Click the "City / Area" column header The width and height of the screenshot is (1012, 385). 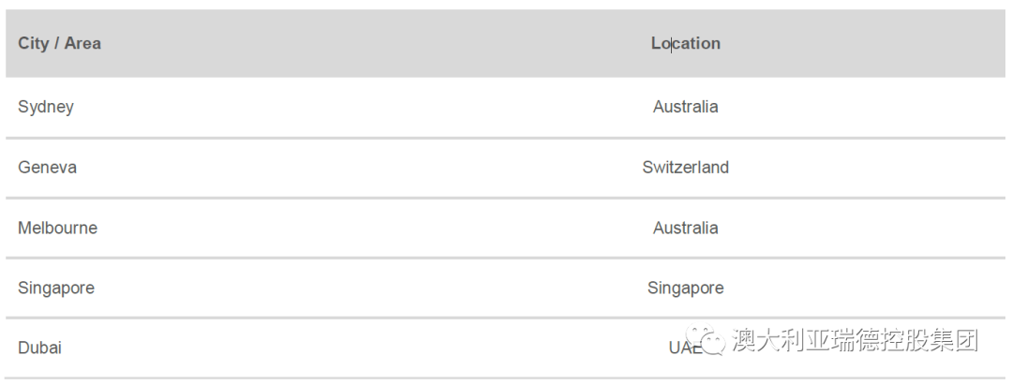pos(59,43)
